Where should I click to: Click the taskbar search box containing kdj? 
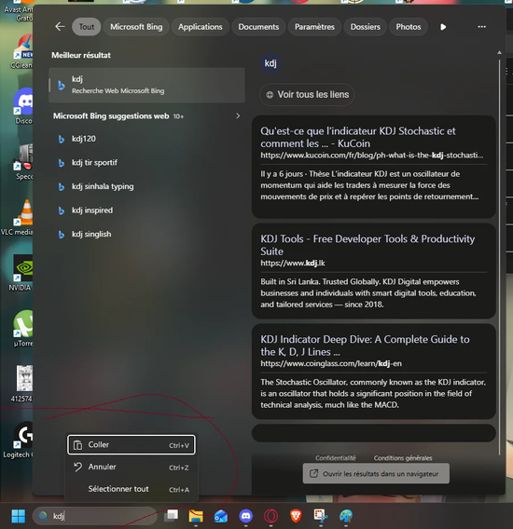(x=94, y=516)
